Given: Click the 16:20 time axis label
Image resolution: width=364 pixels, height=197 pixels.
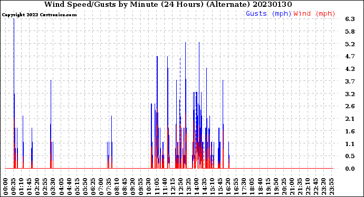Looking at the screenshot, I should 228,186.
